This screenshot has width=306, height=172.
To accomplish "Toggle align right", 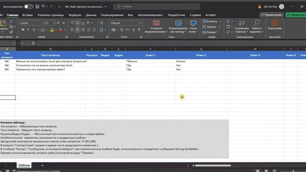I will 83,30.
